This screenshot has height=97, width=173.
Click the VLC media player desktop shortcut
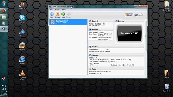pos(22,75)
